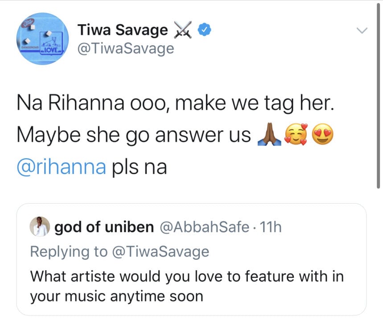Open the Tiwa Savage display name link

123,30
